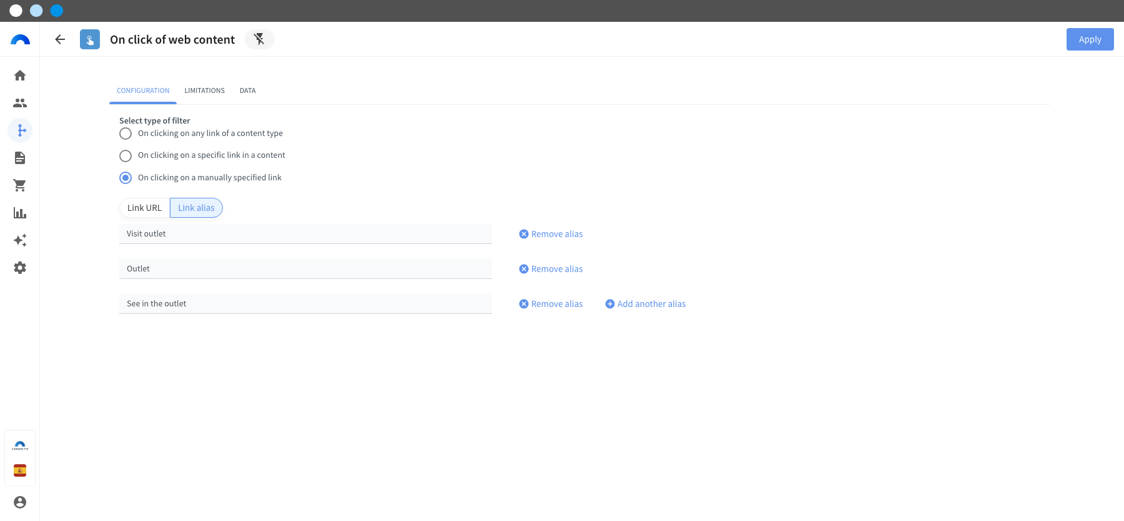Focus the 'Visit outlet' alias field

[305, 234]
